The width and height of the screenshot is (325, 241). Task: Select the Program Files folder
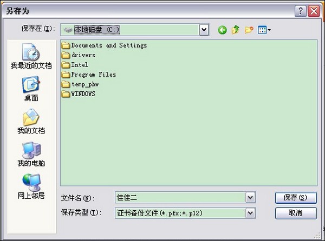(x=93, y=75)
